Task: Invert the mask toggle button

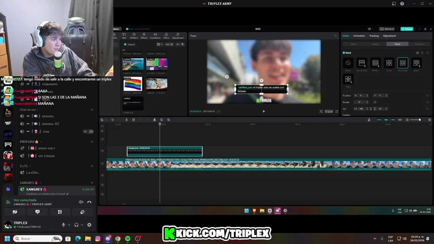Action: [417, 53]
